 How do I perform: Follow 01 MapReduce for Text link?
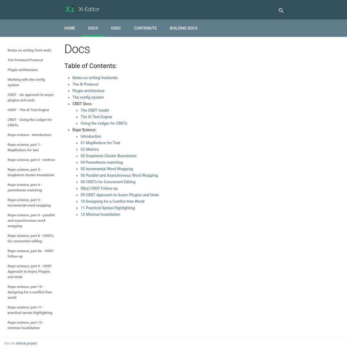tap(100, 143)
